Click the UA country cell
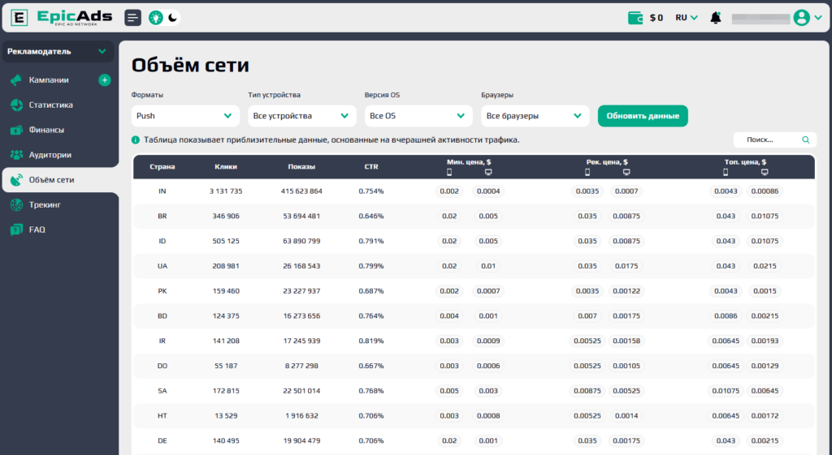This screenshot has width=832, height=455. click(162, 266)
